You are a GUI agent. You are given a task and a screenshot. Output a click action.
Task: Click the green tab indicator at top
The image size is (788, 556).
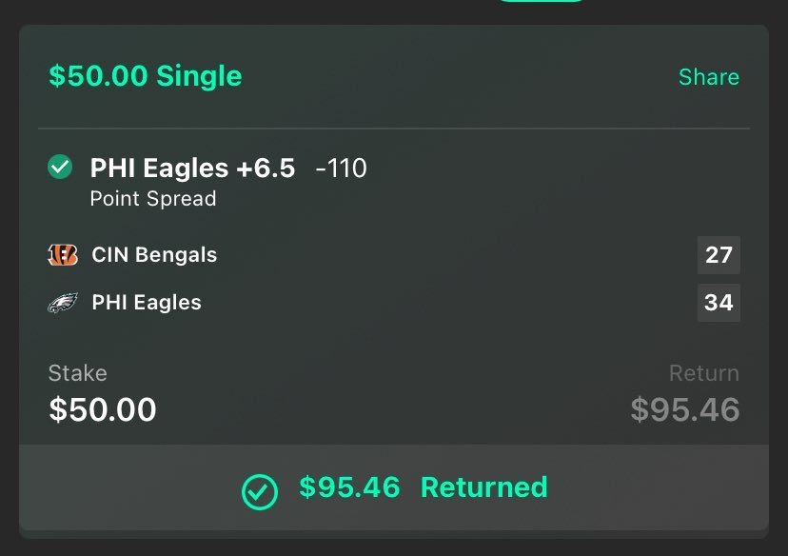tap(541, 1)
